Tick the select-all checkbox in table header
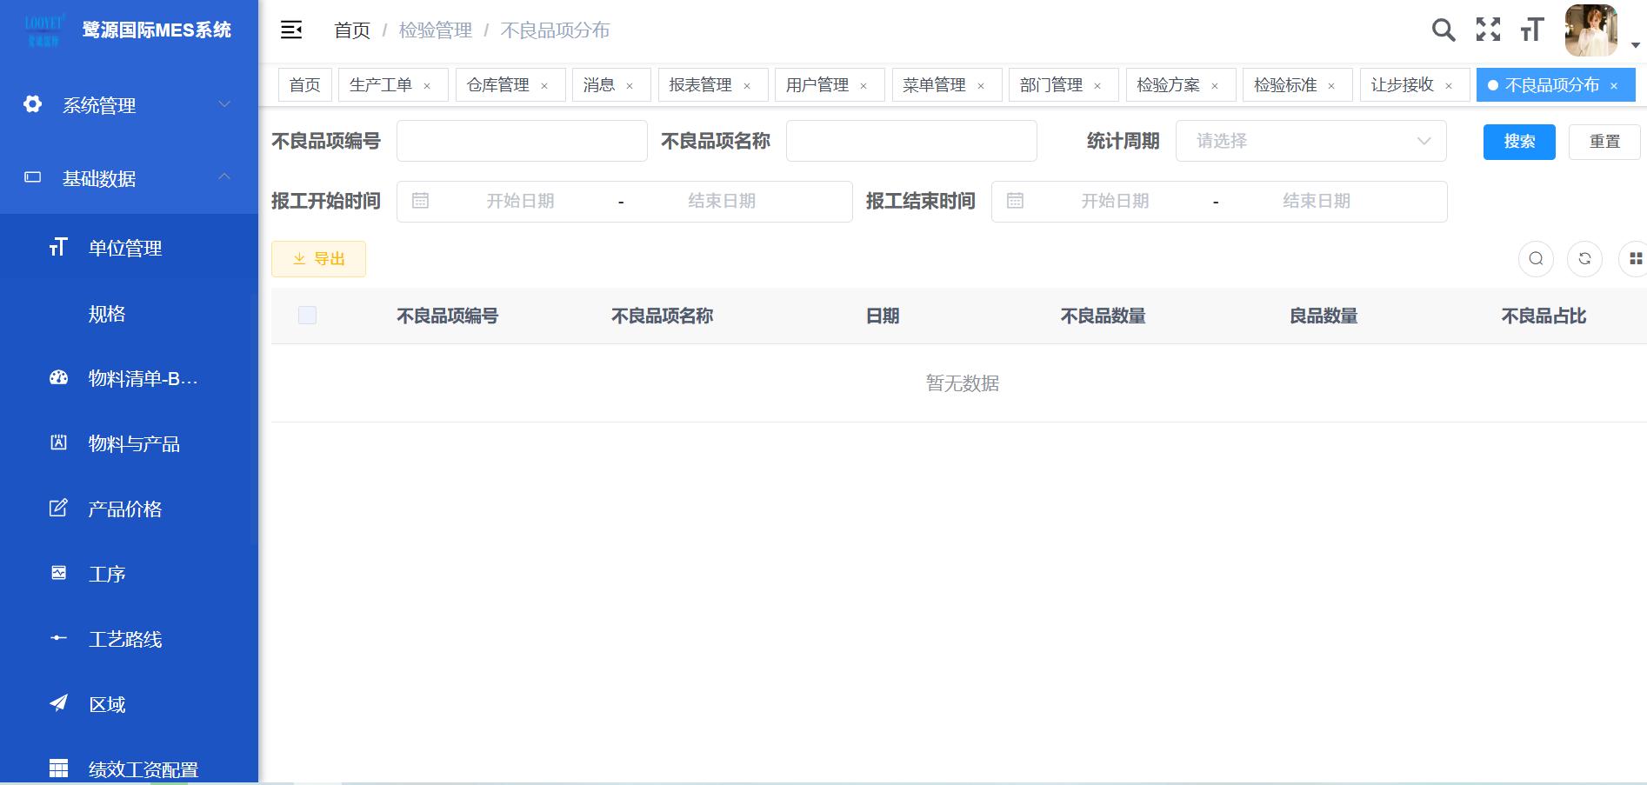This screenshot has height=785, width=1647. click(x=307, y=316)
